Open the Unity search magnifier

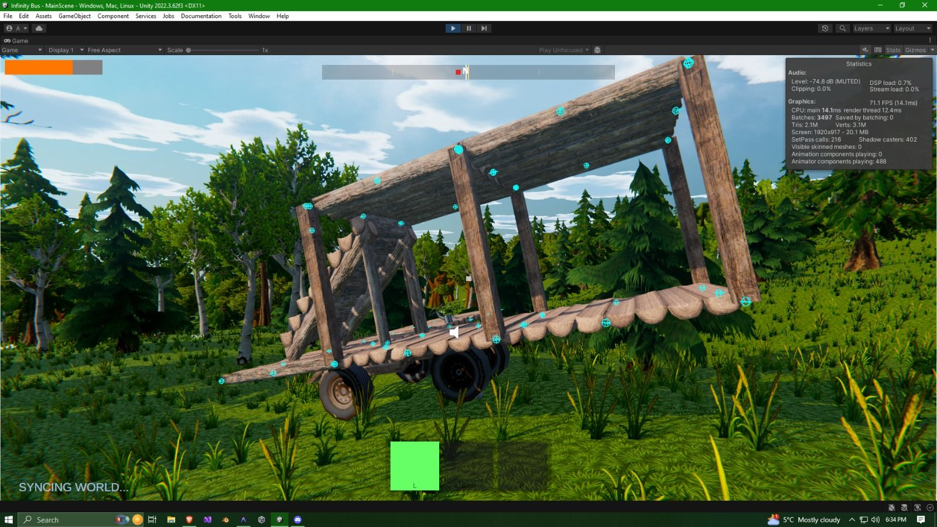[x=843, y=28]
